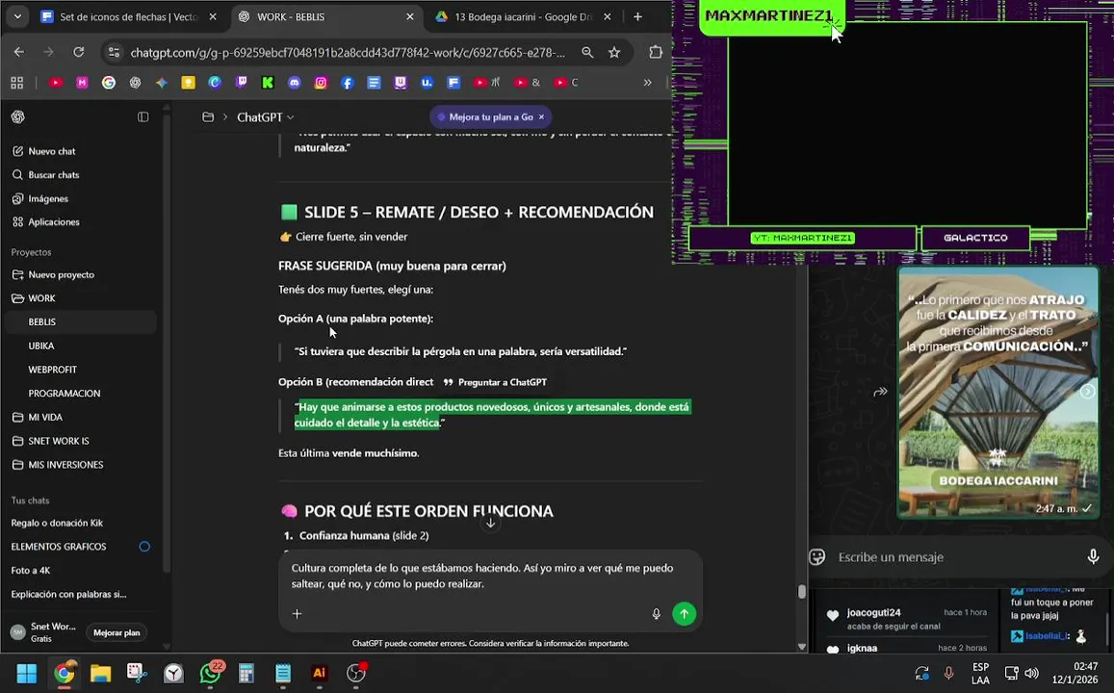1114x693 pixels.
Task: Record voice message in WhatsApp
Action: 1094,557
